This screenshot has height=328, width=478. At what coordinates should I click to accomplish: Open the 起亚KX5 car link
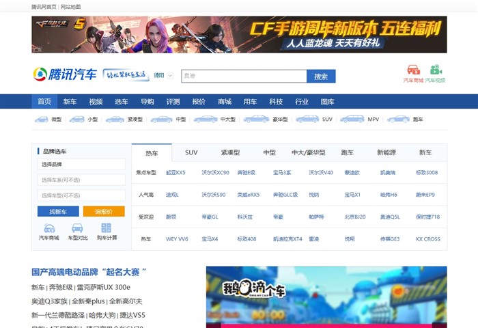click(x=175, y=173)
